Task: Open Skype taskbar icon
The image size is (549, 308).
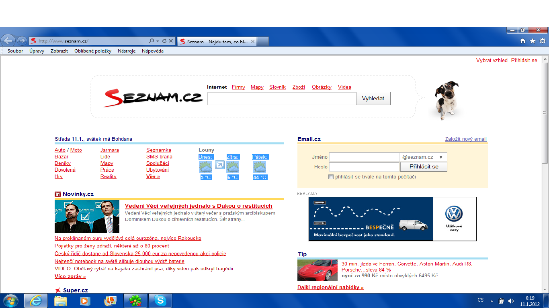Action: 160,300
